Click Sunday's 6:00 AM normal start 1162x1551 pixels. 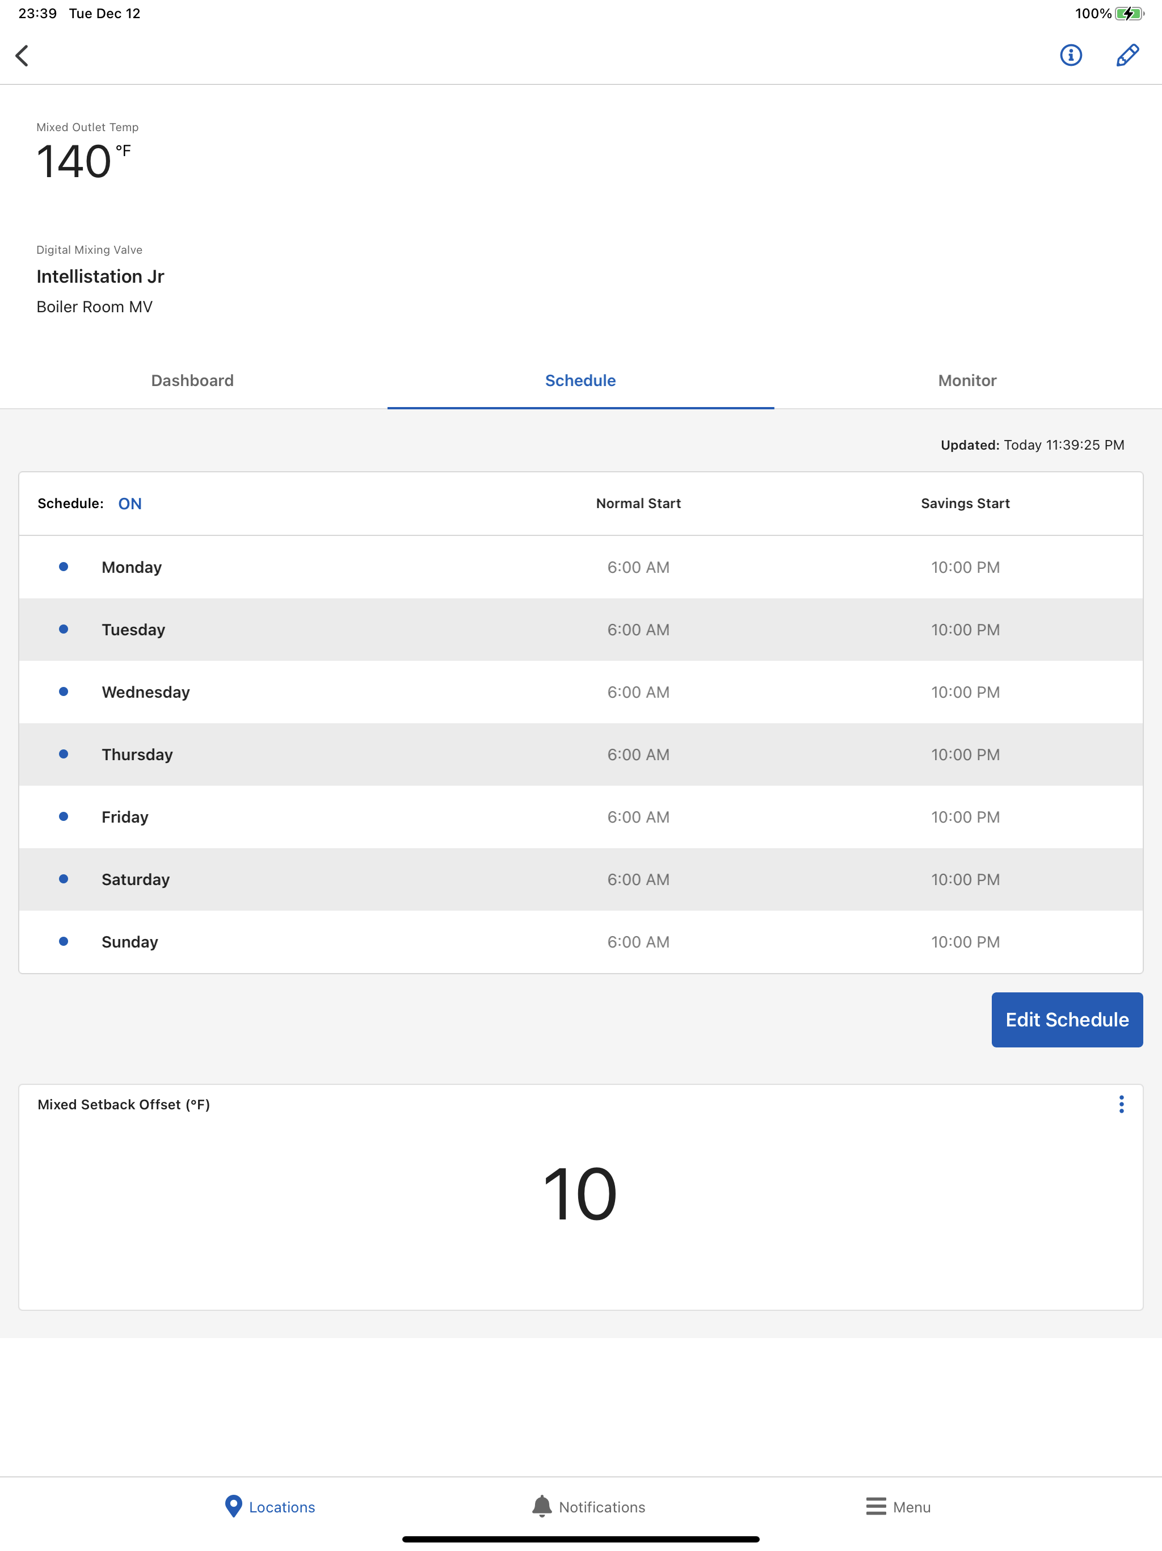tap(638, 942)
